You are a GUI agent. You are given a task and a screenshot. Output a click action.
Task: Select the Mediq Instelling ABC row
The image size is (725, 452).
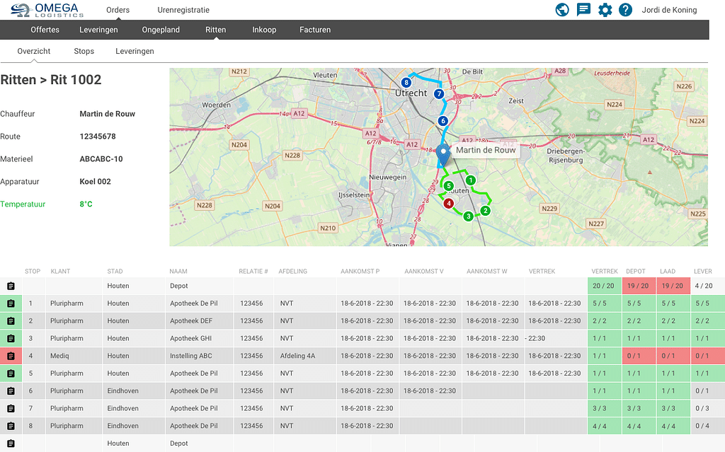point(191,356)
